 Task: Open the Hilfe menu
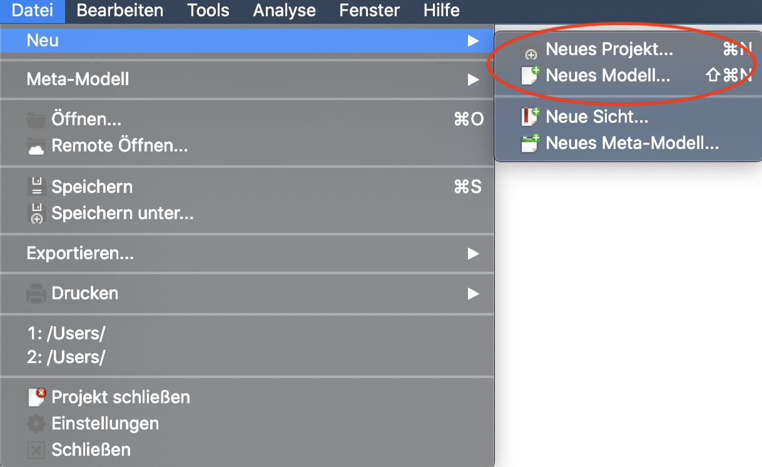point(441,11)
